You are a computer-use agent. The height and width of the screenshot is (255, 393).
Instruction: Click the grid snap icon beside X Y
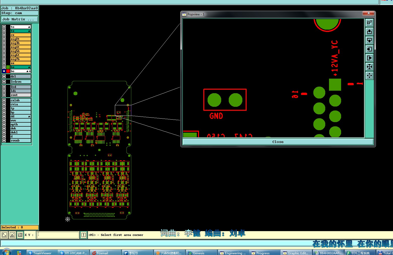20,235
